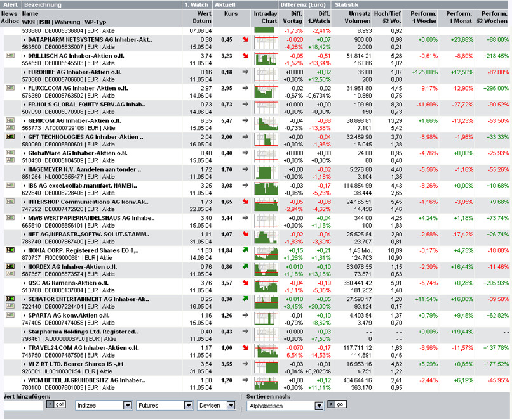This screenshot has width=512, height=419.
Task: Open the Alphabetisch sort dropdown
Action: tap(285, 406)
